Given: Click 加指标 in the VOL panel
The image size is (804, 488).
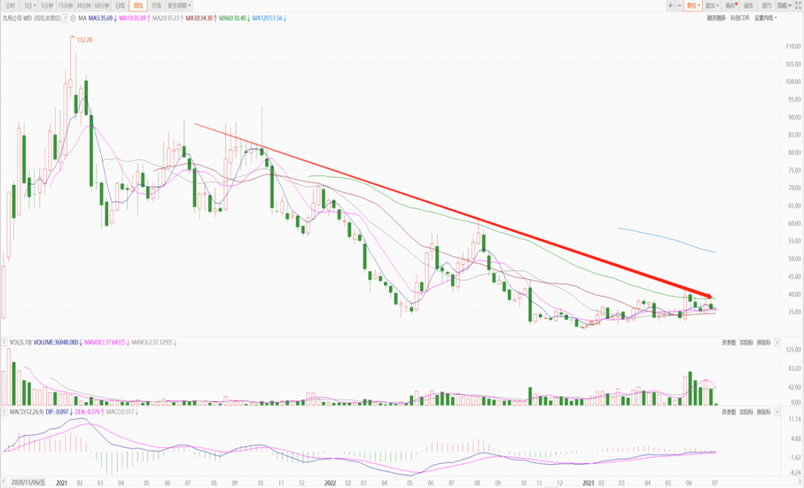Looking at the screenshot, I should point(746,342).
